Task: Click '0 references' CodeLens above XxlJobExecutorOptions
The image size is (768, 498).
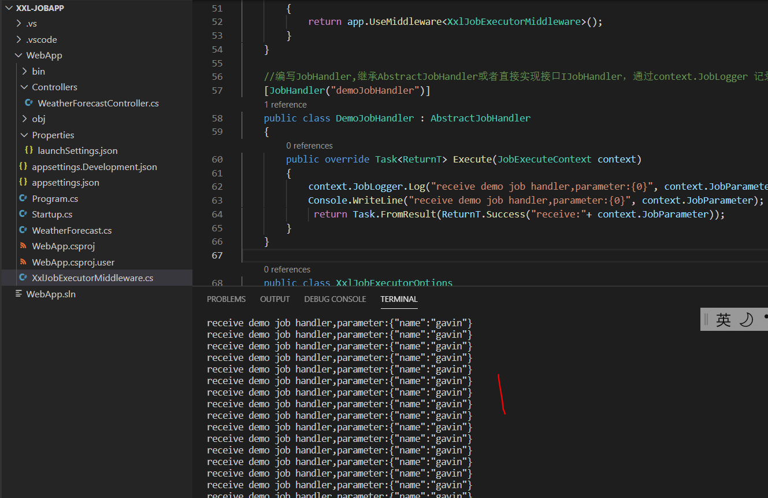Action: pos(287,270)
